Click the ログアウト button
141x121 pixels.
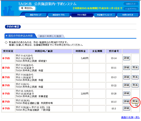pyautogui.click(x=131, y=9)
